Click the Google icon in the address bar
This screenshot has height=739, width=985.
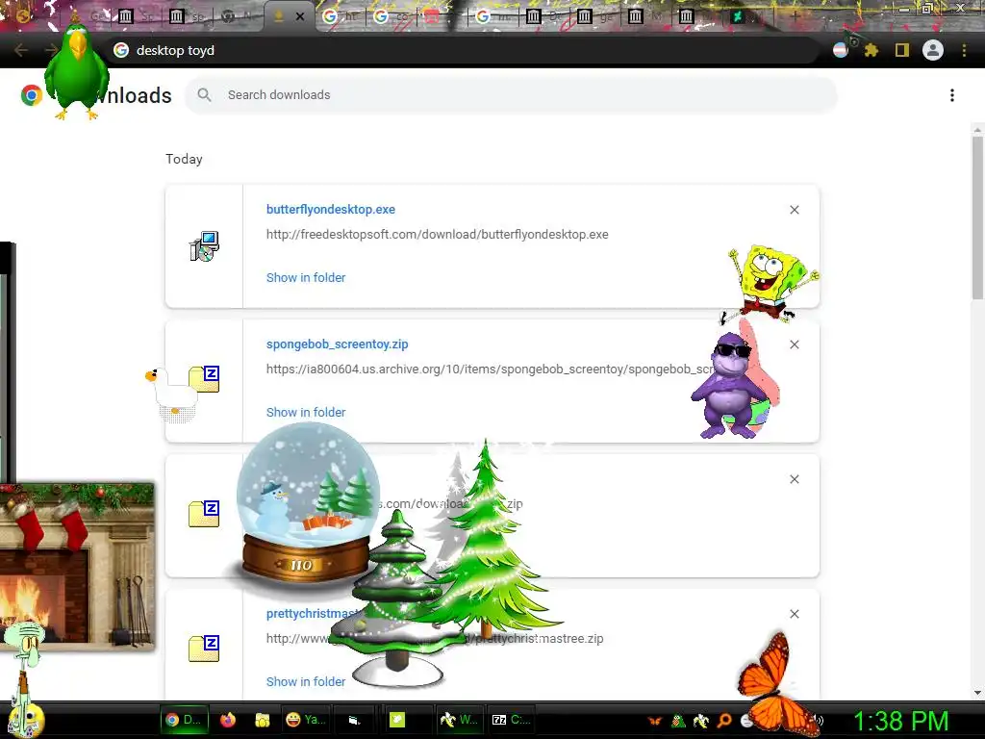click(121, 50)
